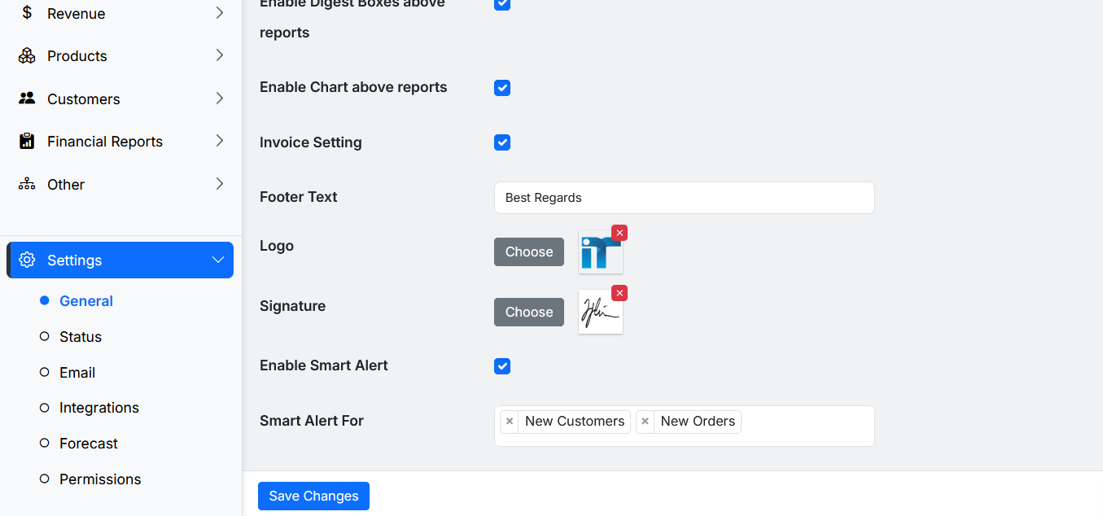Turn off Enable Smart Alert
The image size is (1103, 516).
(502, 366)
